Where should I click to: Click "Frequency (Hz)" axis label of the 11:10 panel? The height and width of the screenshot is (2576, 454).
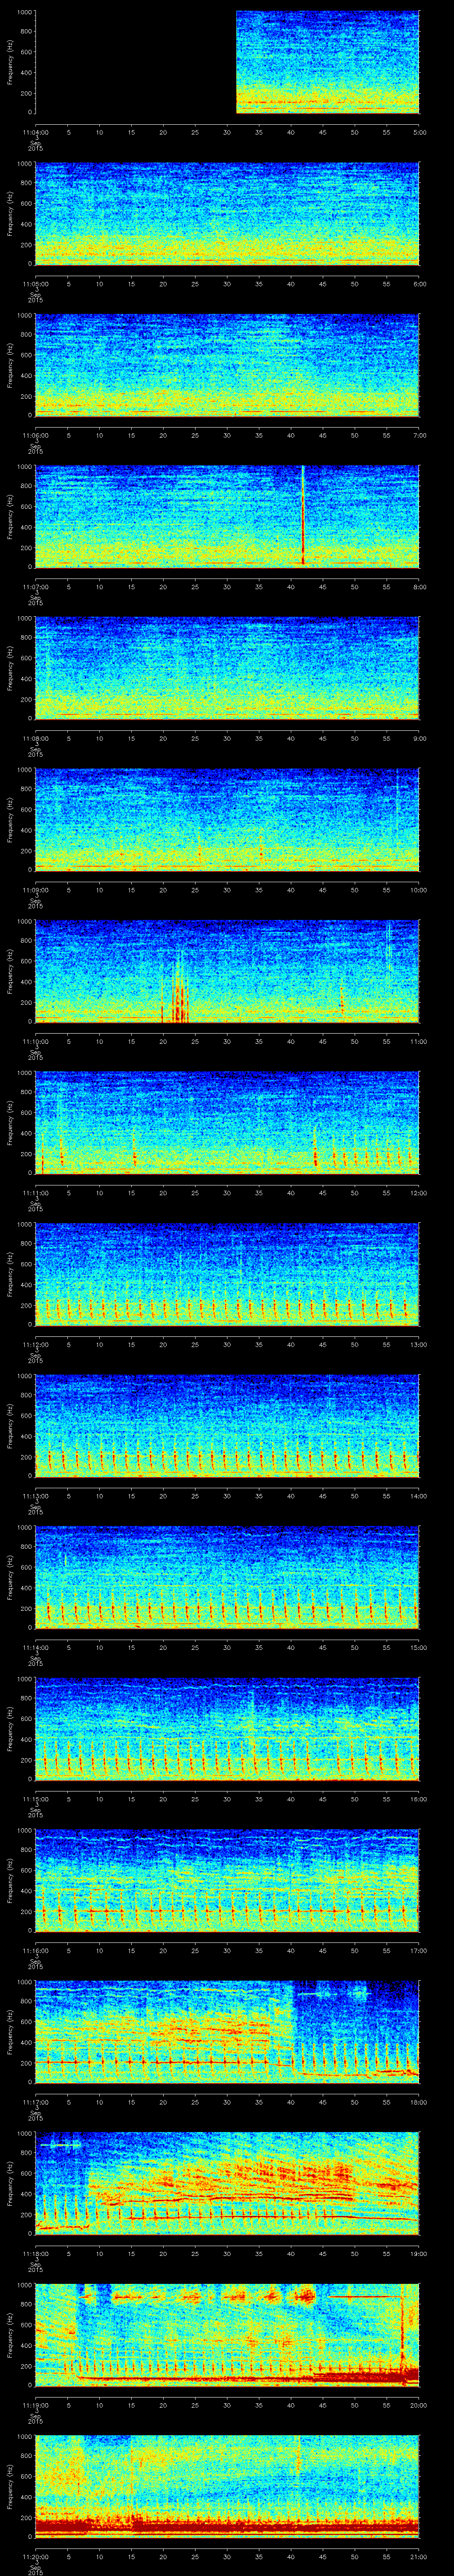tap(10, 971)
